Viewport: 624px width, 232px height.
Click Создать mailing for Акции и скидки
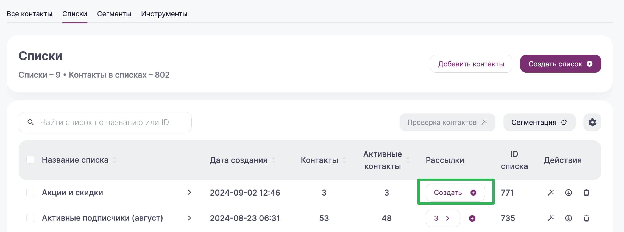(455, 193)
